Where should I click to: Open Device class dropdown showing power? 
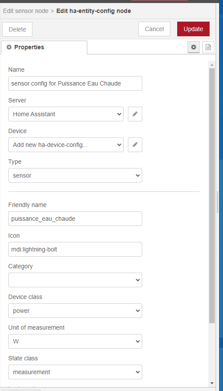click(x=75, y=311)
